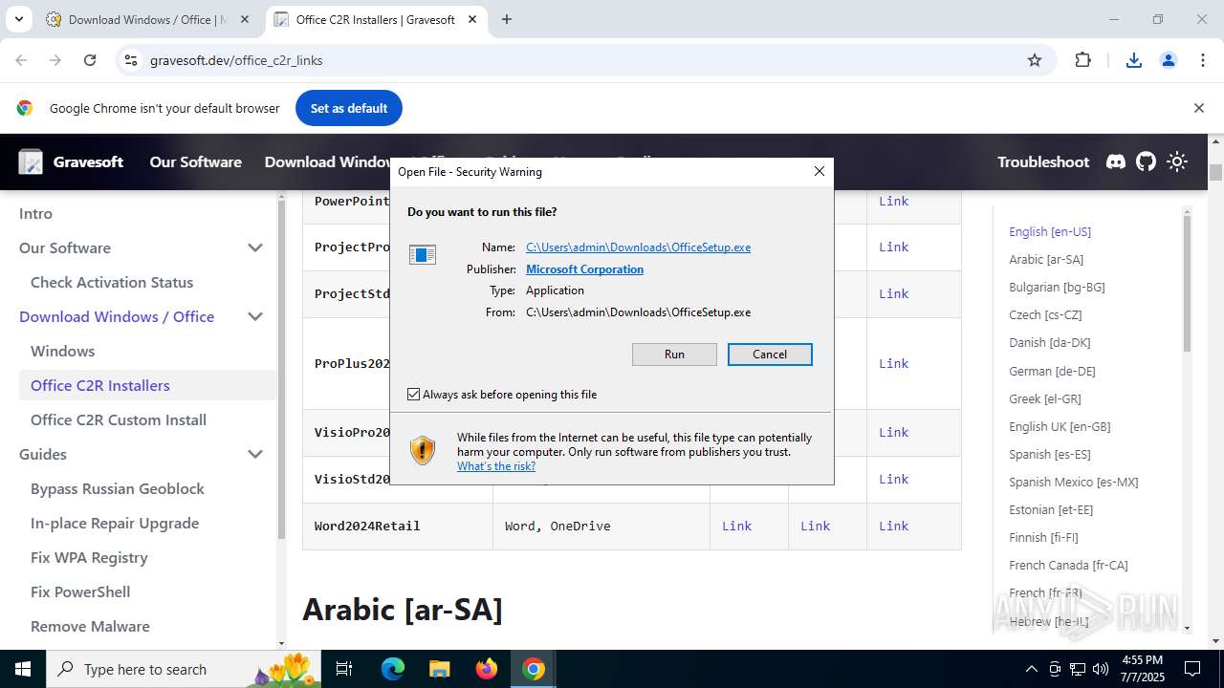Close the Download Windows / Office tab

coord(245,19)
